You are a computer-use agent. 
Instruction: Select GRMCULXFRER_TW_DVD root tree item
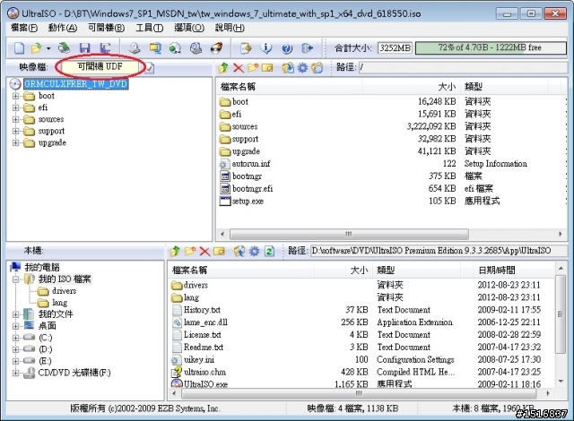coord(75,84)
